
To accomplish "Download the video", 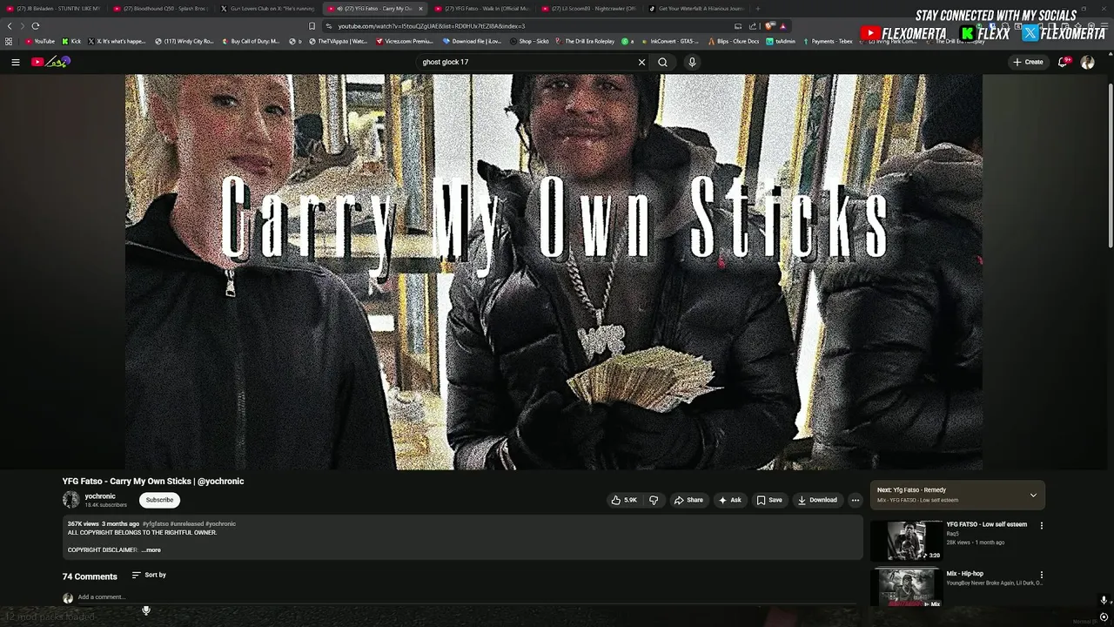I will [817, 500].
